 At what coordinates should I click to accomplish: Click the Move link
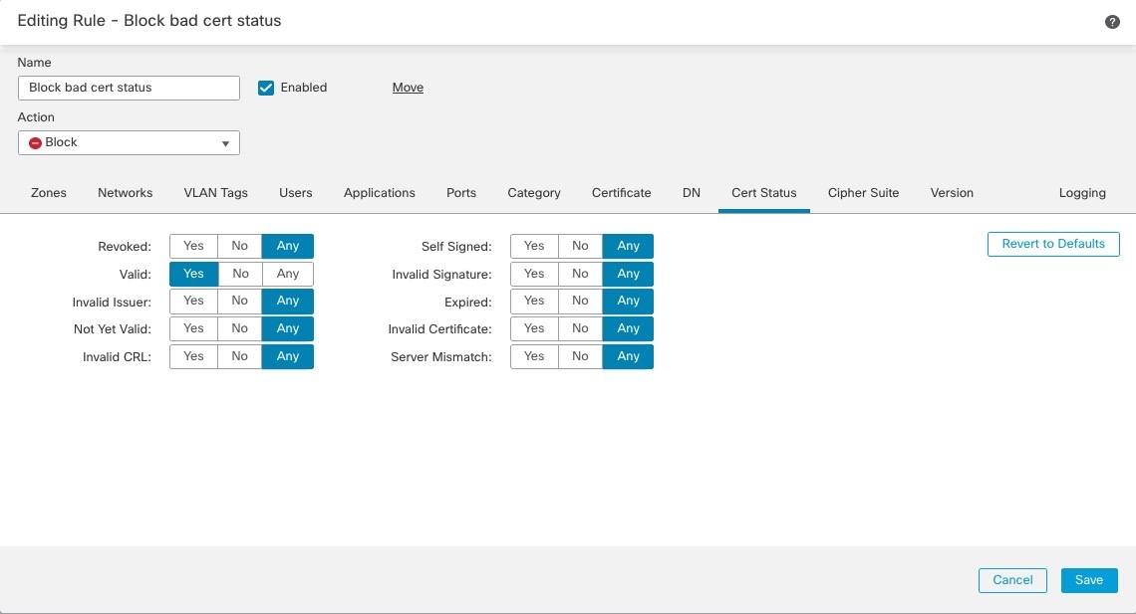coord(408,88)
